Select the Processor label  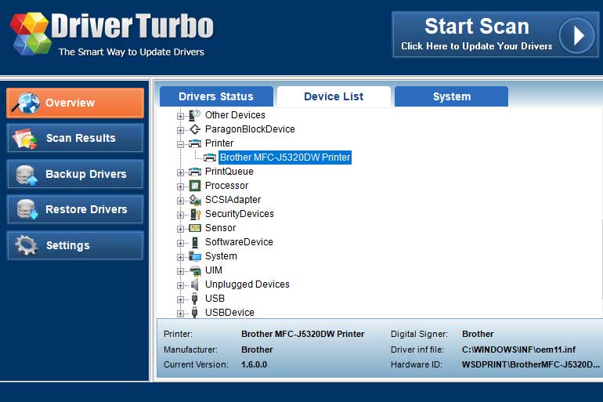226,186
